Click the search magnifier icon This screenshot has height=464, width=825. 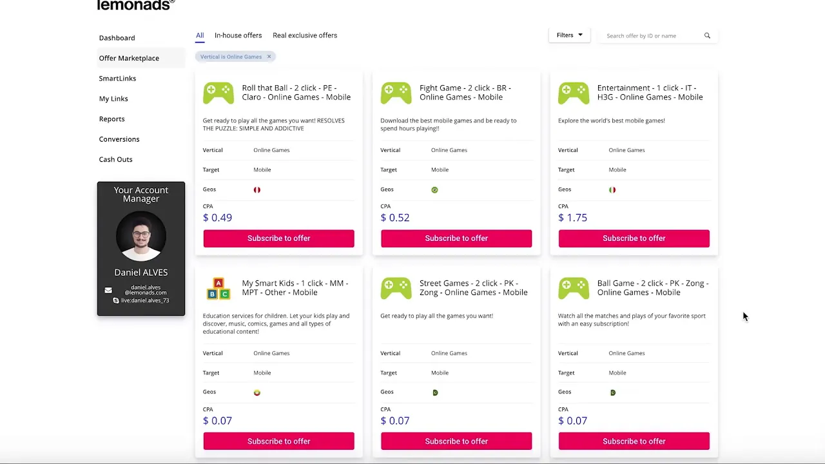[x=707, y=36]
